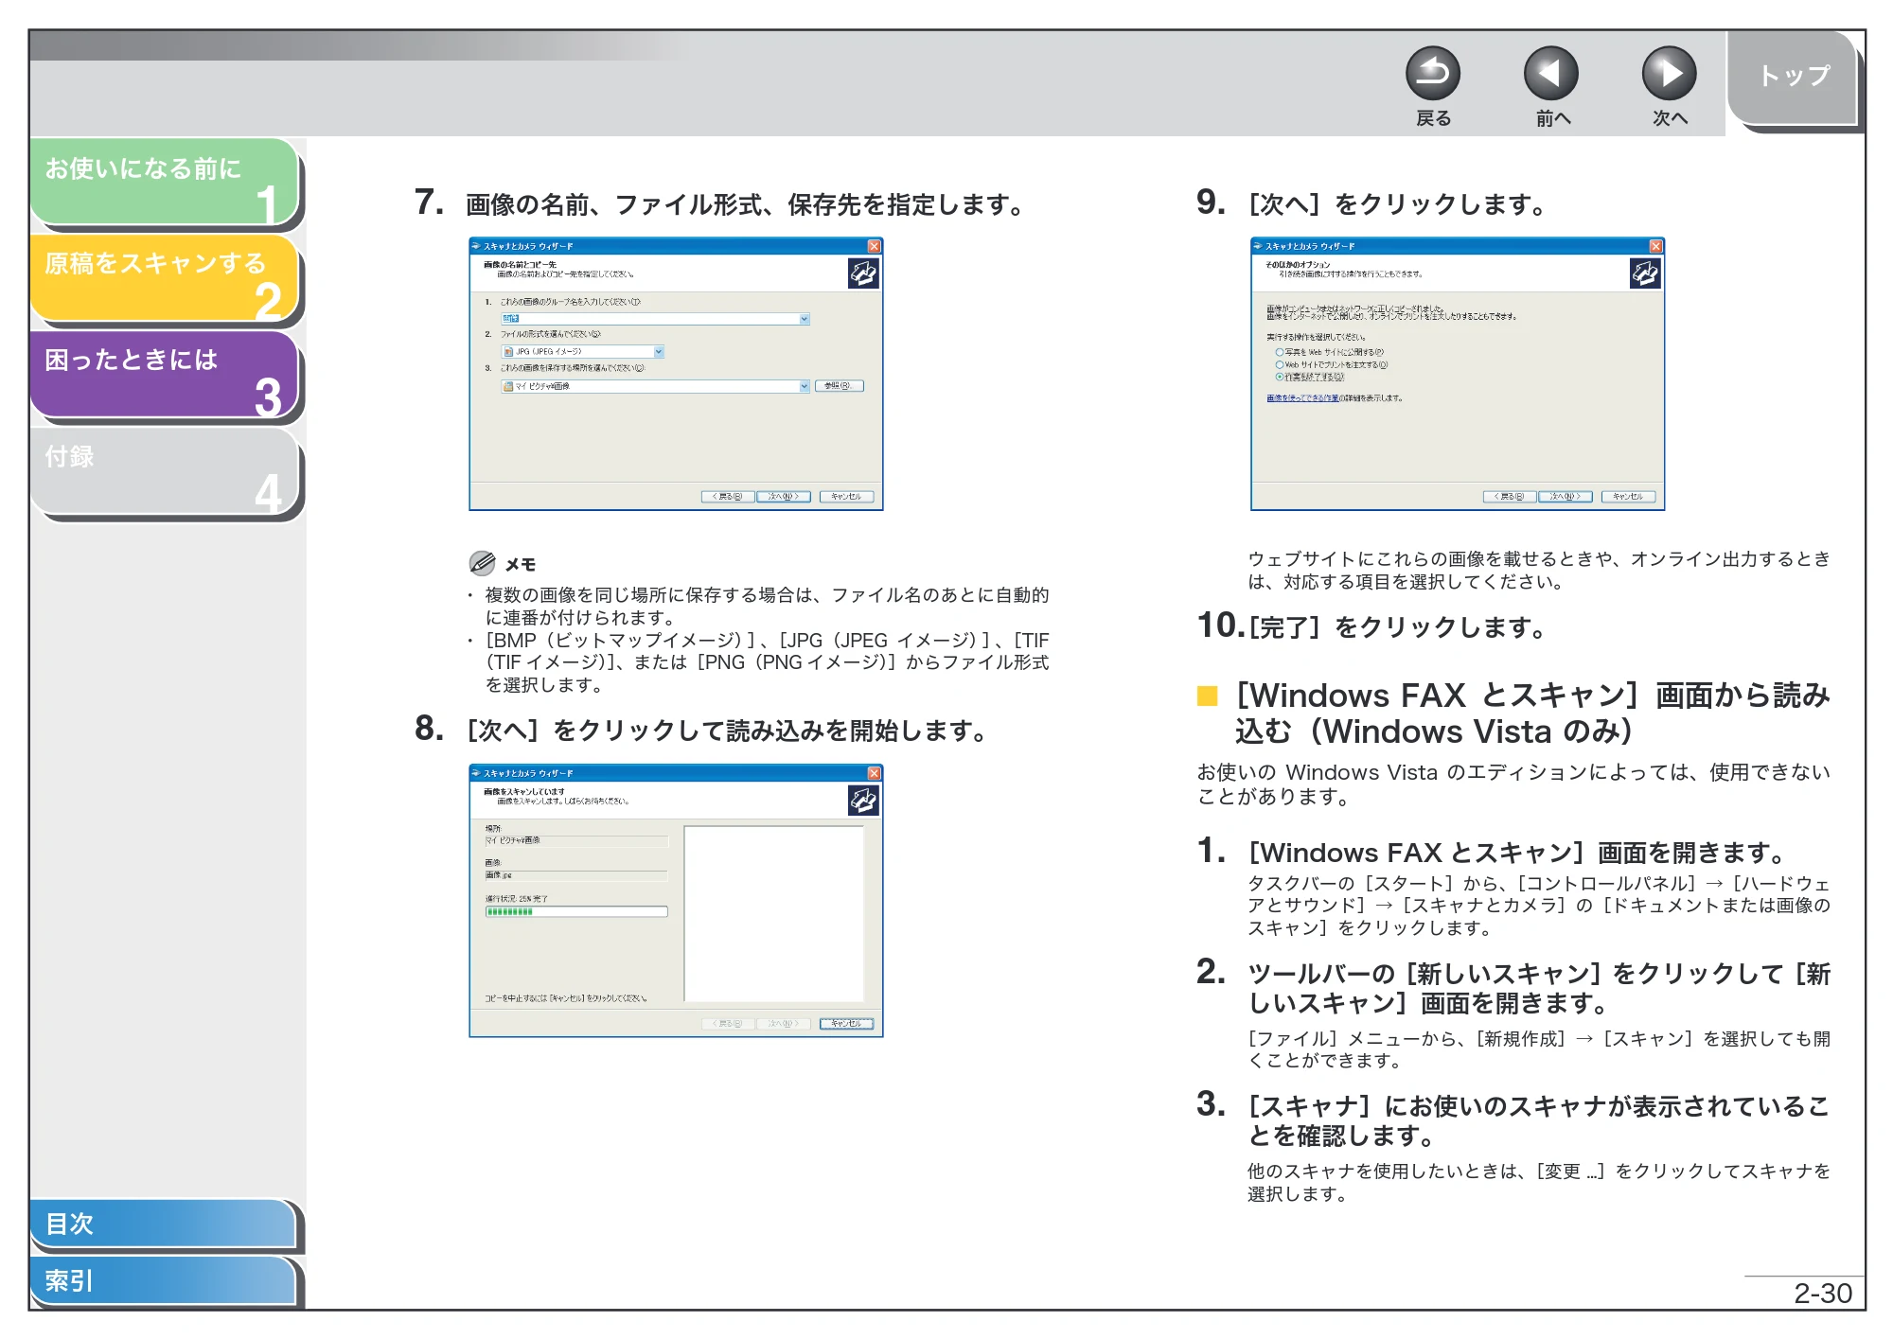Click the マイ ピクチャ folder icon in save location
This screenshot has height=1339, width=1893.
point(508,386)
